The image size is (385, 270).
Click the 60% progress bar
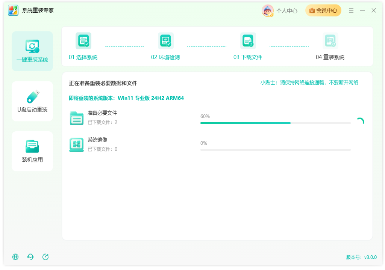(276, 123)
